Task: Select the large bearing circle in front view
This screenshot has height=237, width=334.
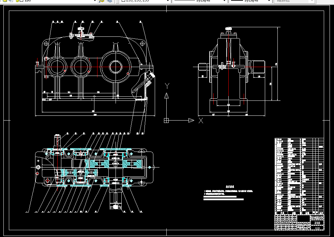Action: coord(116,67)
